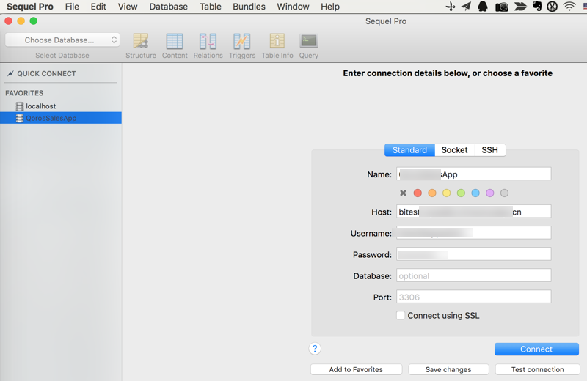
Task: Open the Help menu
Action: 330,7
